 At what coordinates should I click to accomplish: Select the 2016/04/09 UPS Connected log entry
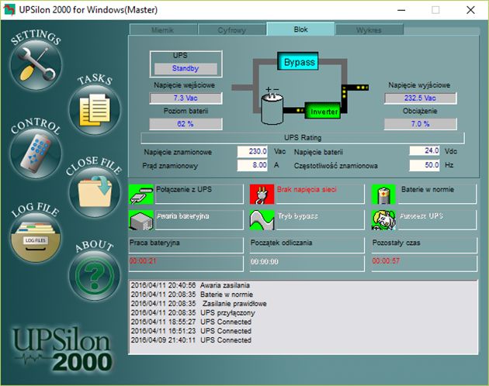pyautogui.click(x=191, y=340)
